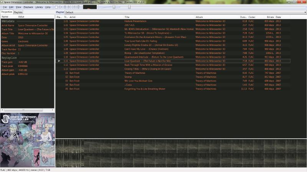Click the Stop playback button
Image resolution: width=307 pixels, height=172 pixels.
pyautogui.click(x=56, y=7)
